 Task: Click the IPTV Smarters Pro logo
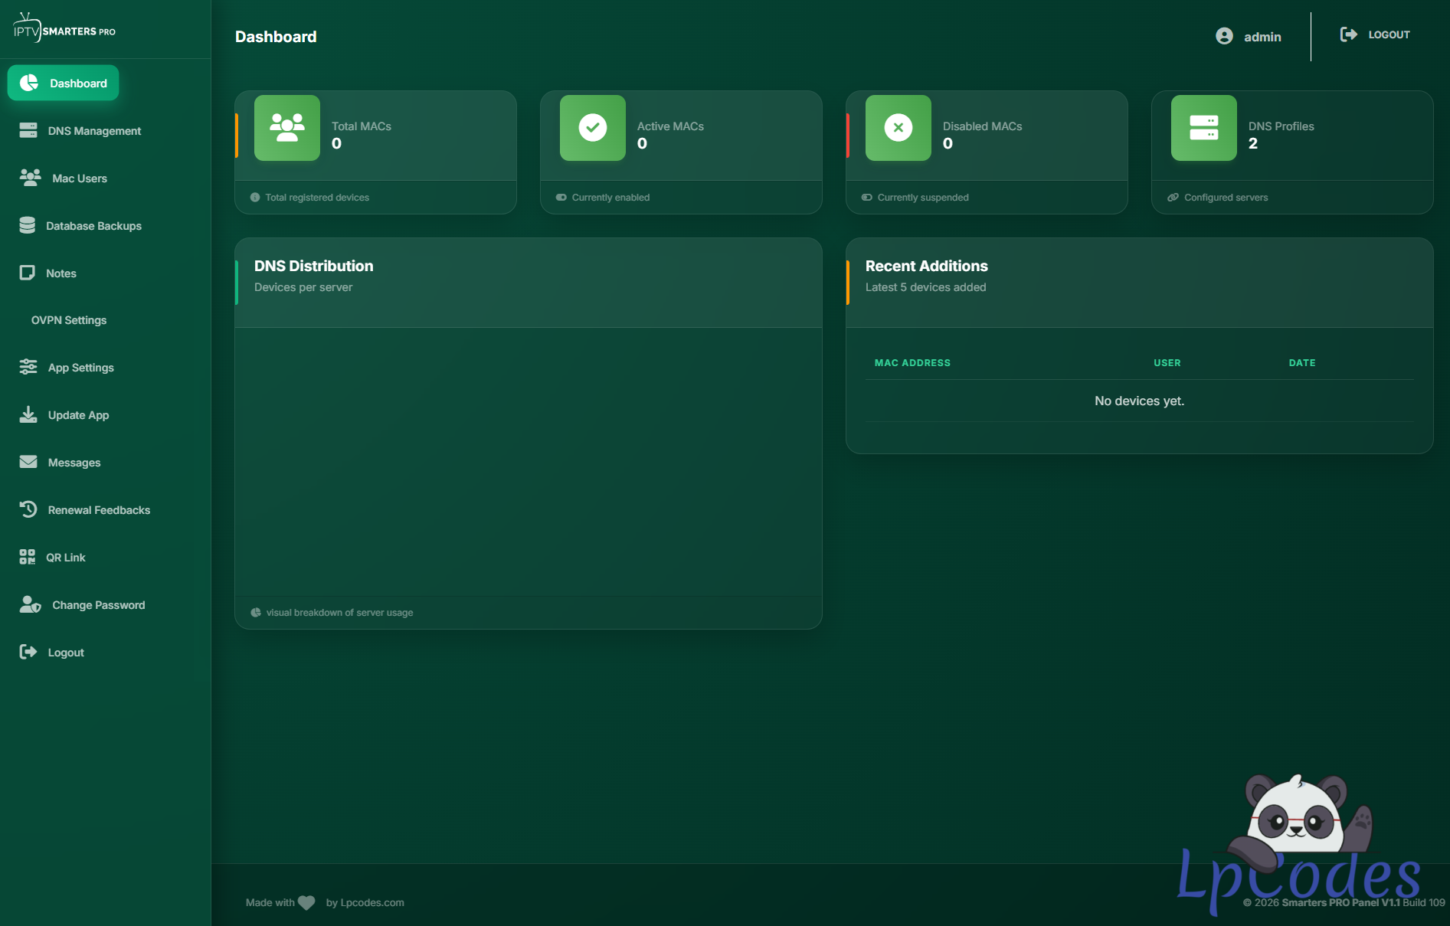point(64,28)
